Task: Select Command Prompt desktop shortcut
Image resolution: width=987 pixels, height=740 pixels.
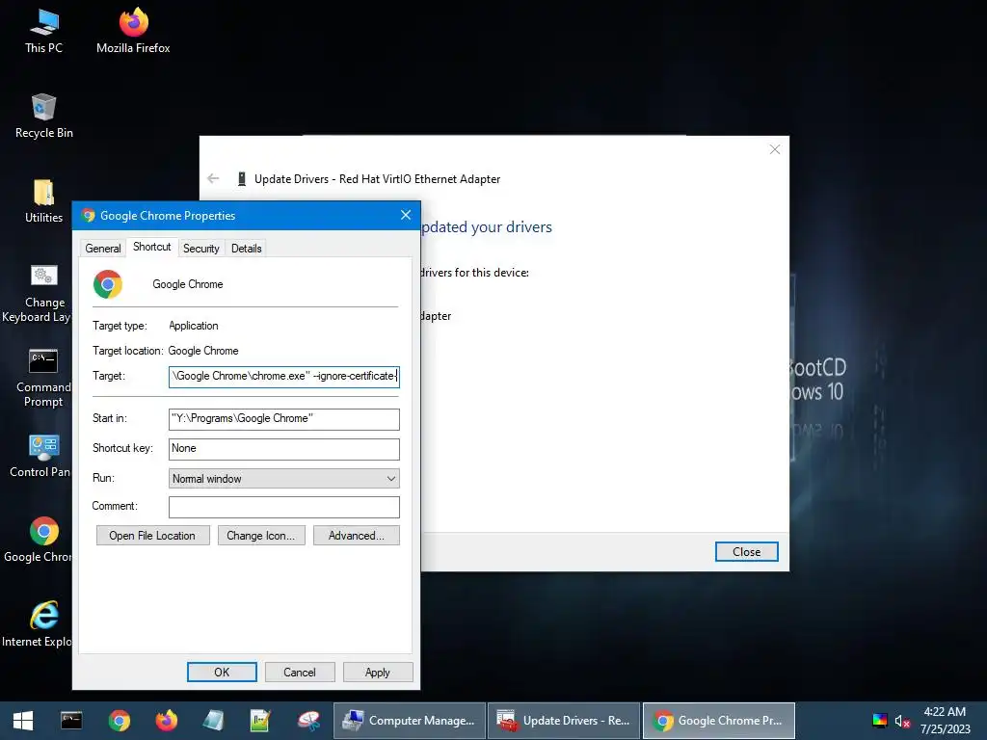Action: pyautogui.click(x=42, y=378)
